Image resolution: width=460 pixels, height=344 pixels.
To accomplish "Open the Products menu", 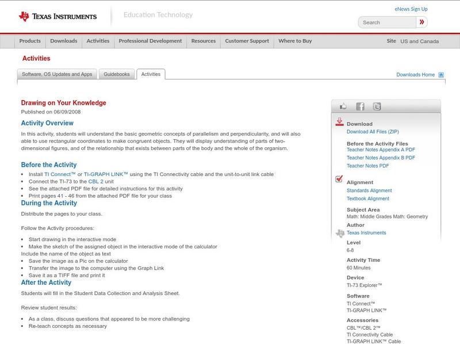I will 30,41.
